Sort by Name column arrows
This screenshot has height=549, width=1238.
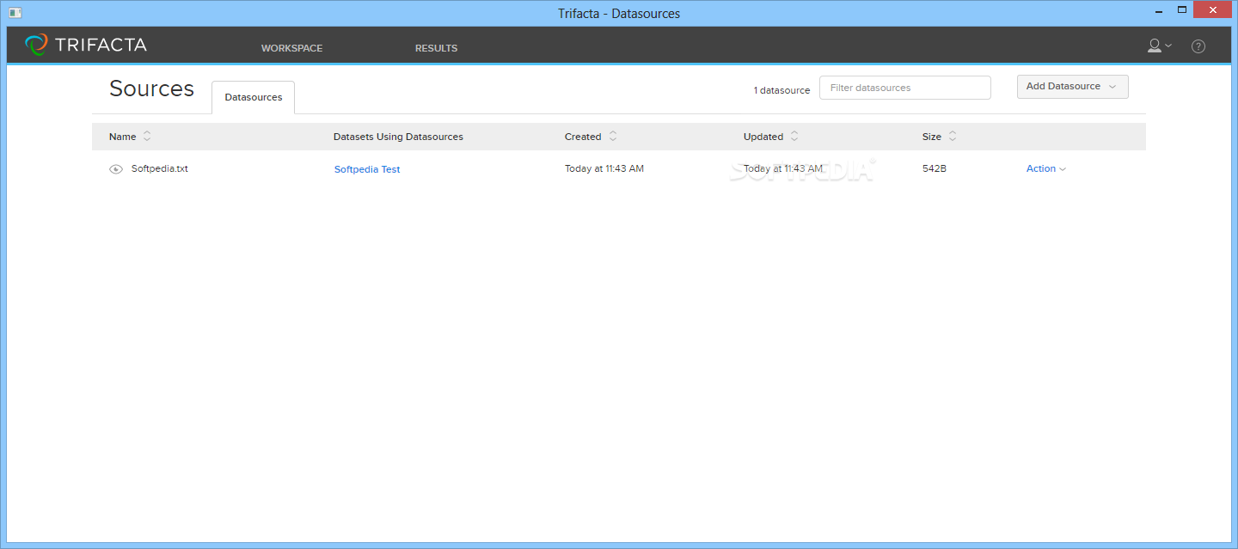point(147,137)
